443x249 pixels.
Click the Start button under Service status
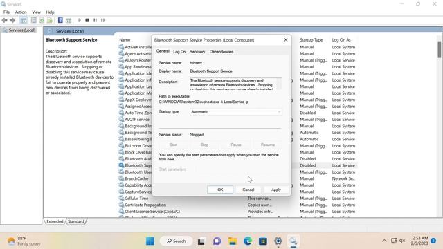[173, 145]
